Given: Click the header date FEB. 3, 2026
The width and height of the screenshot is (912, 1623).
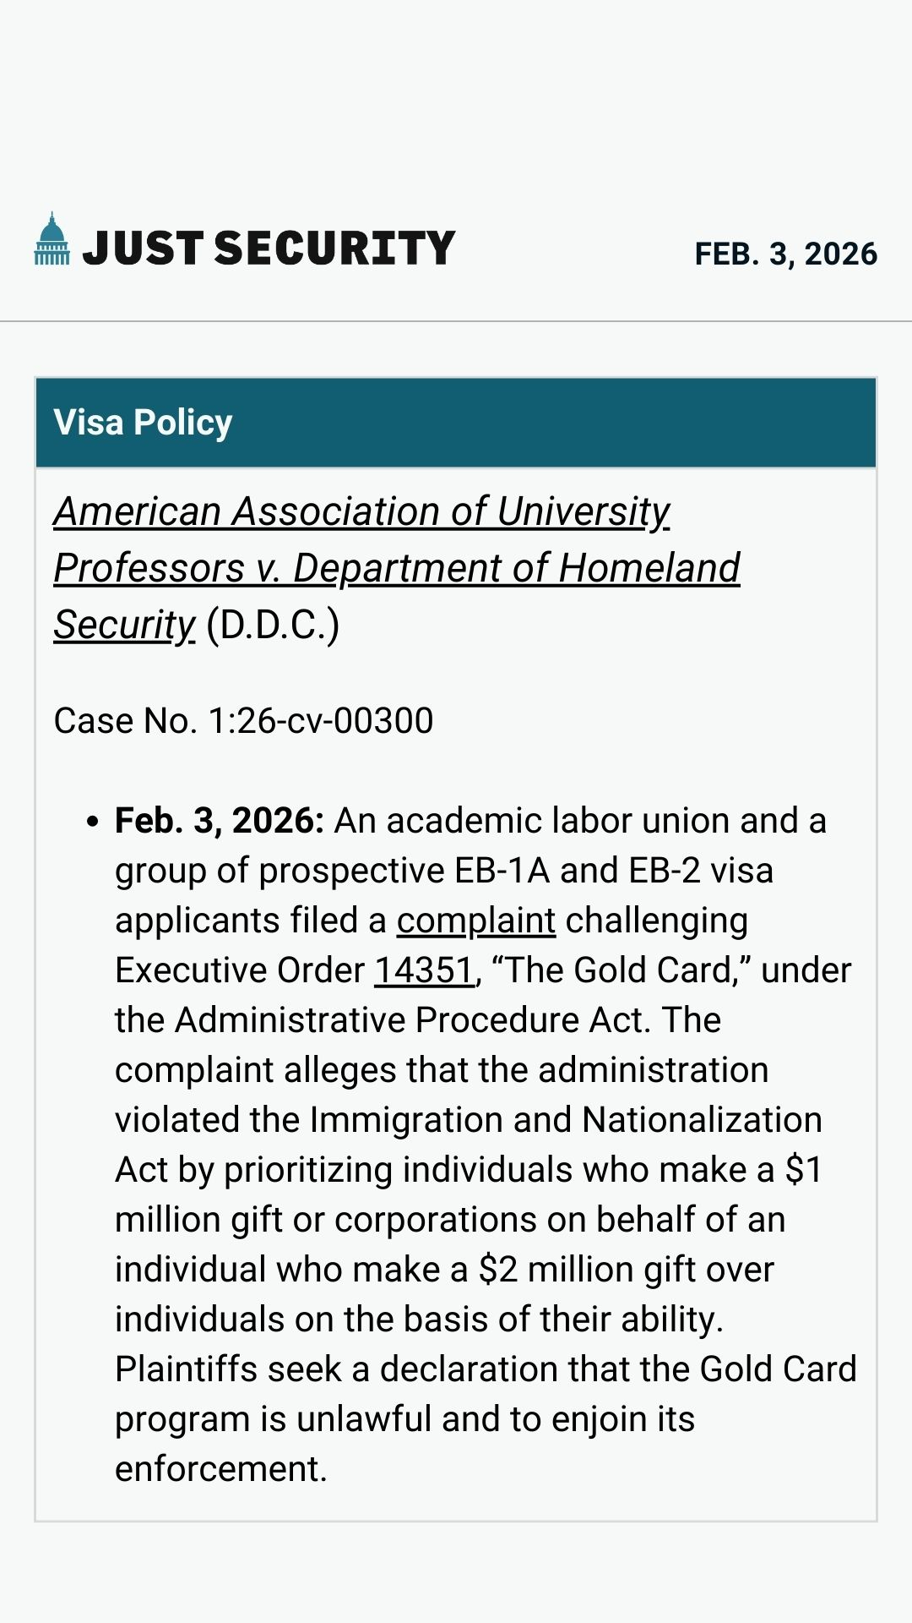Looking at the screenshot, I should coord(785,254).
